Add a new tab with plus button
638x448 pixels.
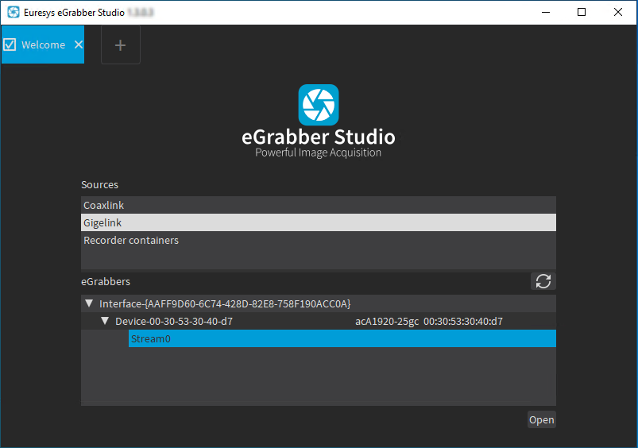(121, 44)
